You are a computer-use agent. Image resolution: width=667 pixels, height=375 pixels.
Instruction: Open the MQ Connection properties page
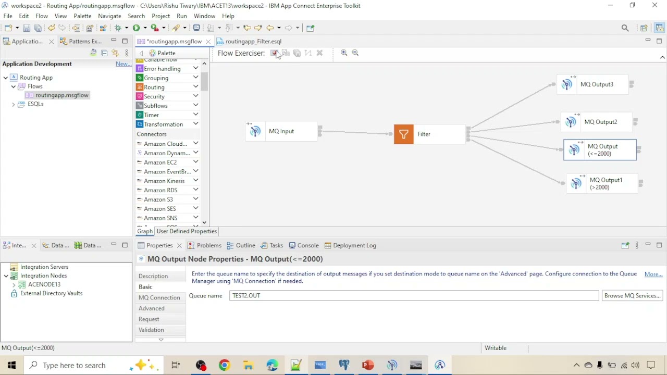point(159,297)
